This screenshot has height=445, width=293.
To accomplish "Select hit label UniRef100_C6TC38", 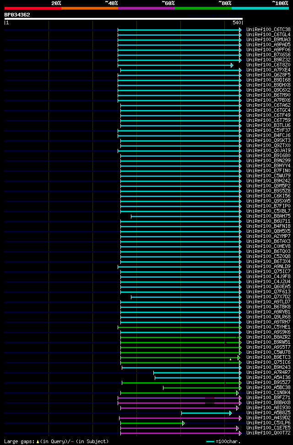I will pyautogui.click(x=268, y=29).
